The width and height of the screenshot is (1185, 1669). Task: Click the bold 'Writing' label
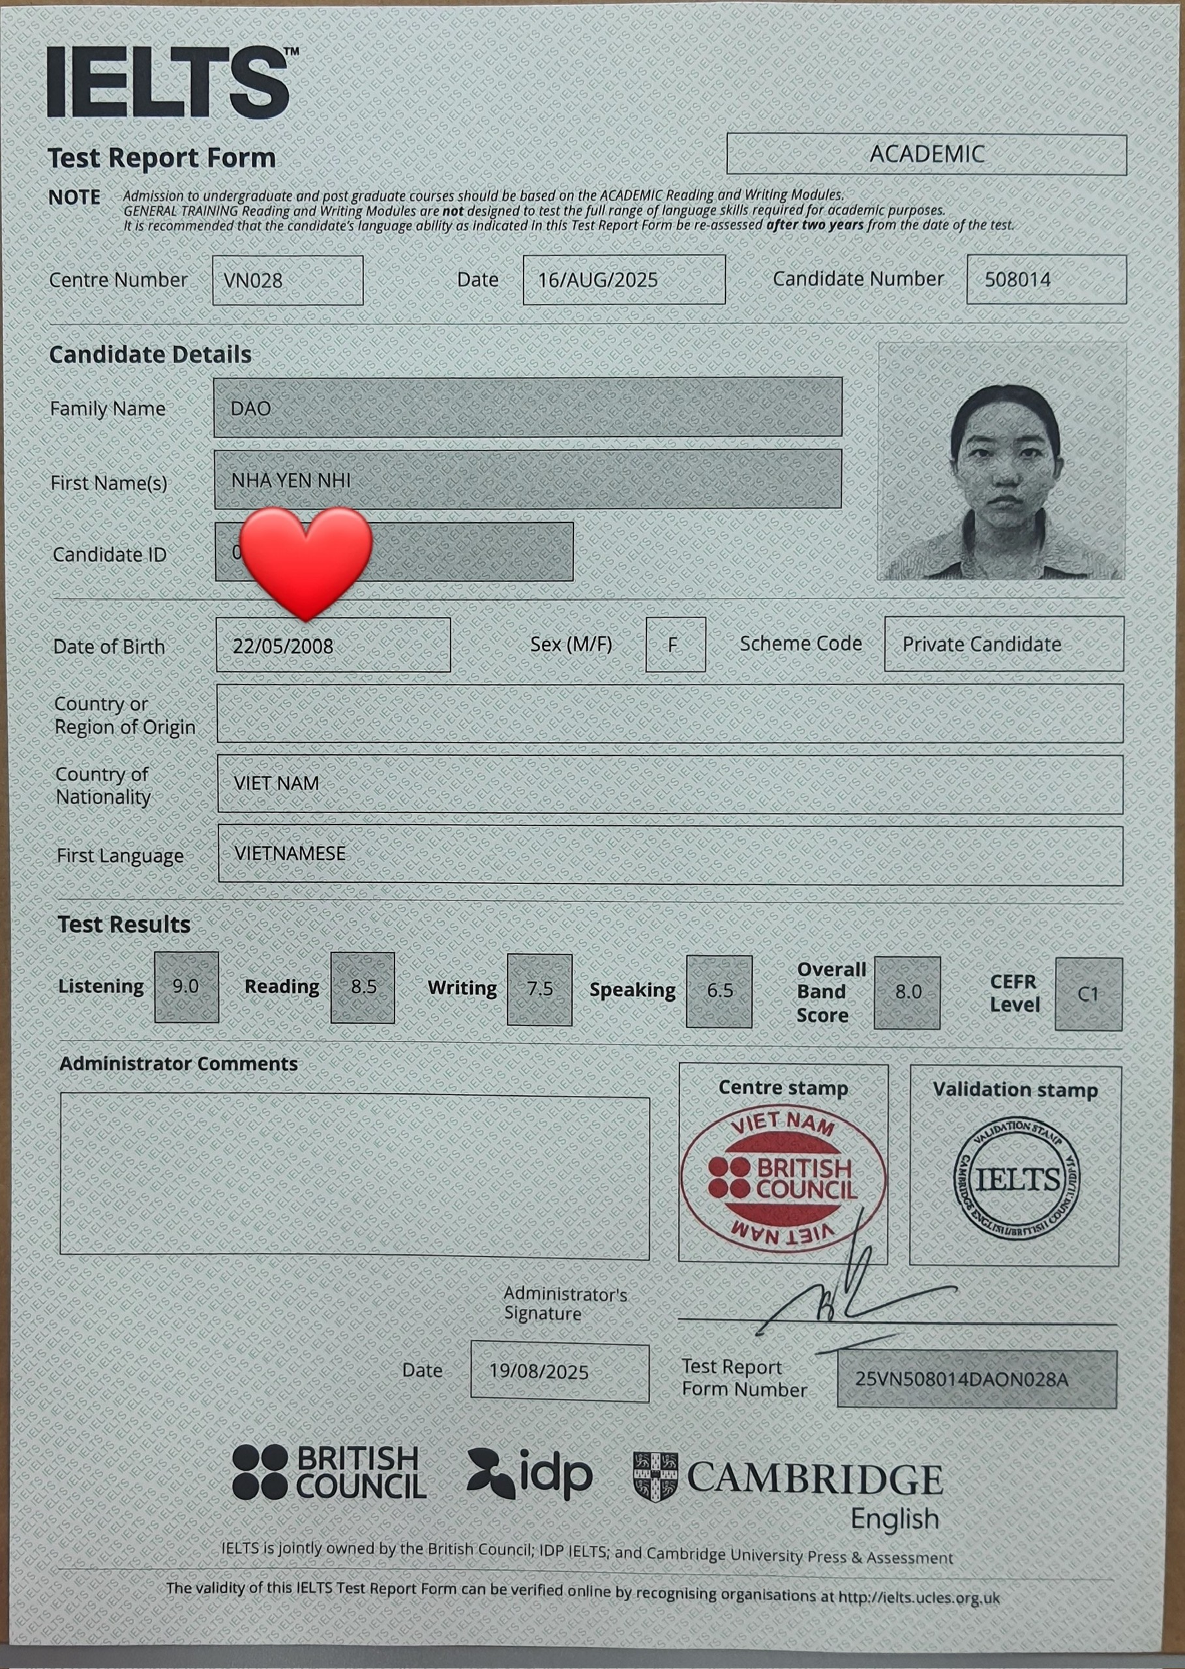[x=462, y=988]
